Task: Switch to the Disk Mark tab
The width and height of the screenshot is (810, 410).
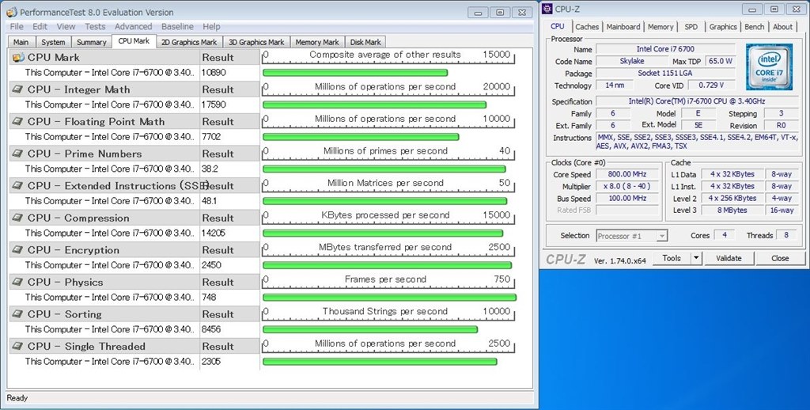Action: [x=365, y=43]
